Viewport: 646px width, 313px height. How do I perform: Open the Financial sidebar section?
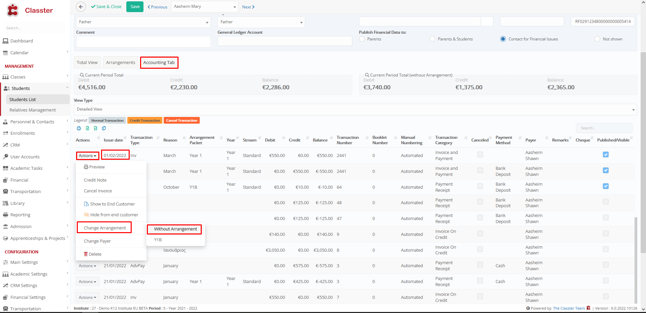click(x=19, y=180)
